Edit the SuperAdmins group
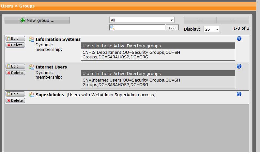Screen dimensions: 260x167 [15, 94]
